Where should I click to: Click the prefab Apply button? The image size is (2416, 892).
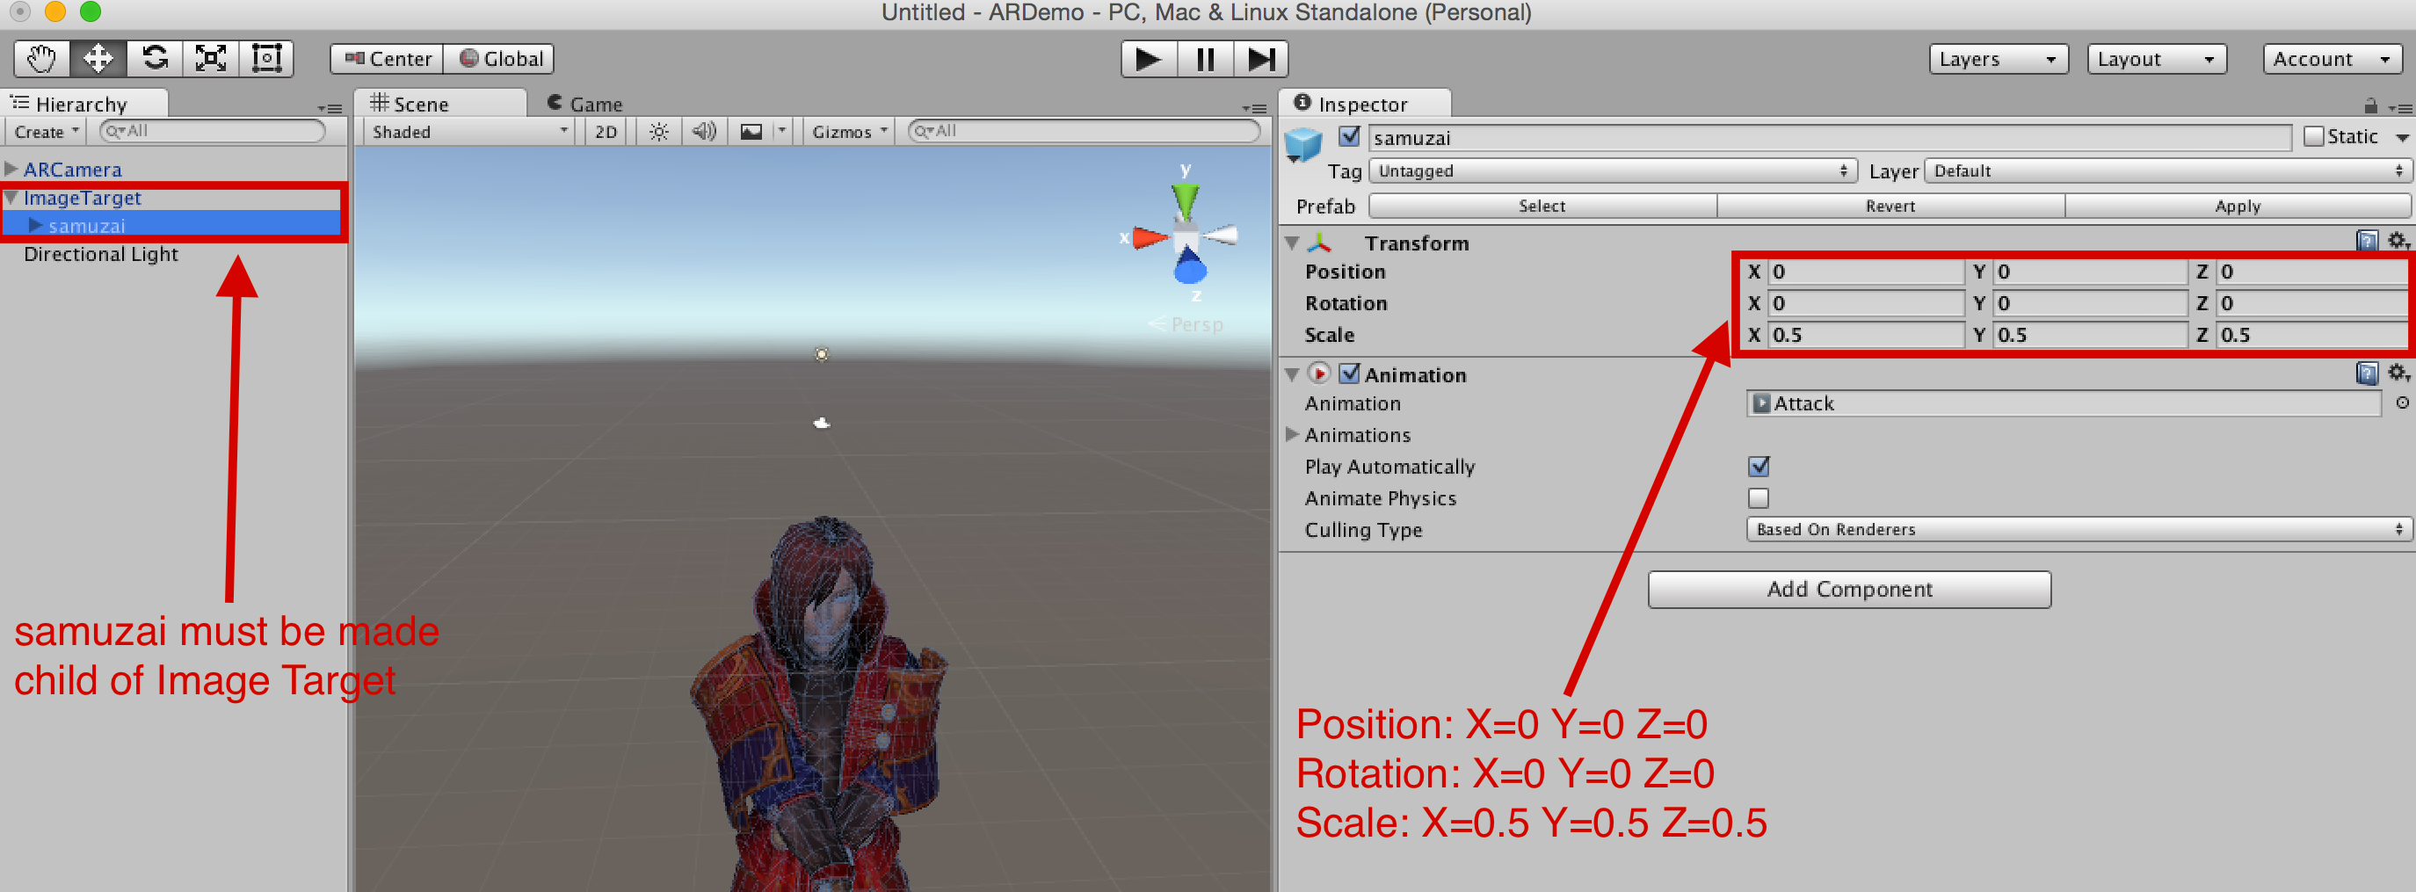(x=2237, y=207)
